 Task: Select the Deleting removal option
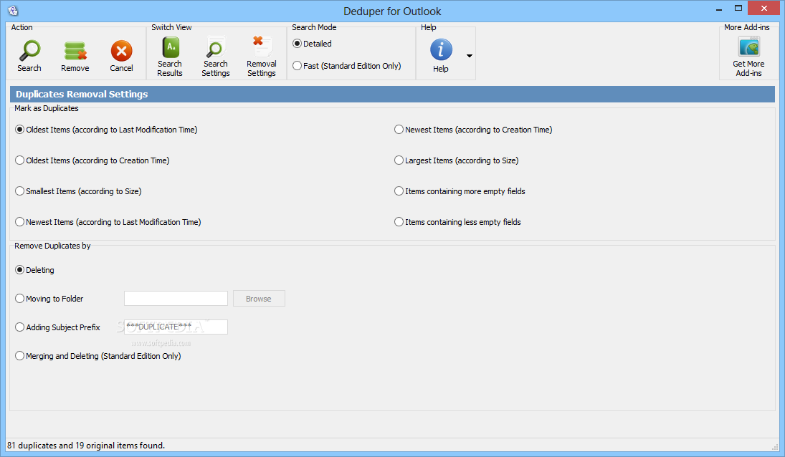click(34, 270)
